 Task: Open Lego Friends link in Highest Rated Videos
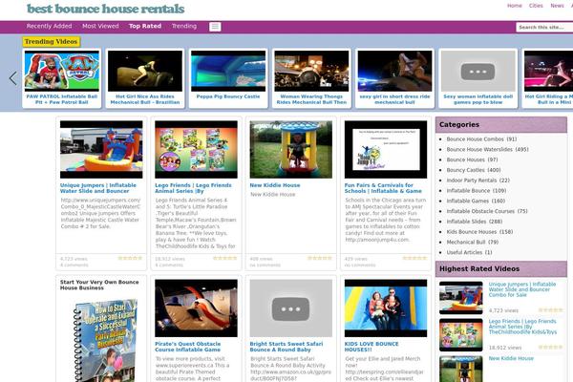[x=522, y=327]
